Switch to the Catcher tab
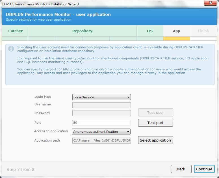219x178 pixels. coord(16,31)
